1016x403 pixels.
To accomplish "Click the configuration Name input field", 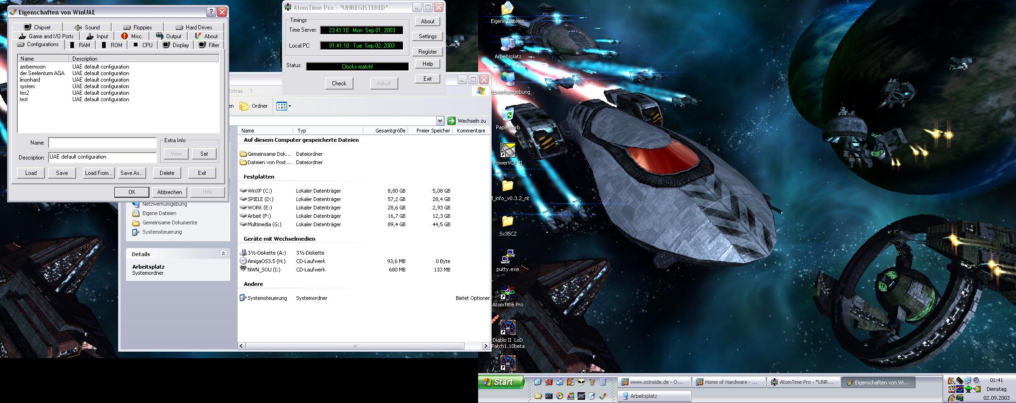I will [102, 143].
